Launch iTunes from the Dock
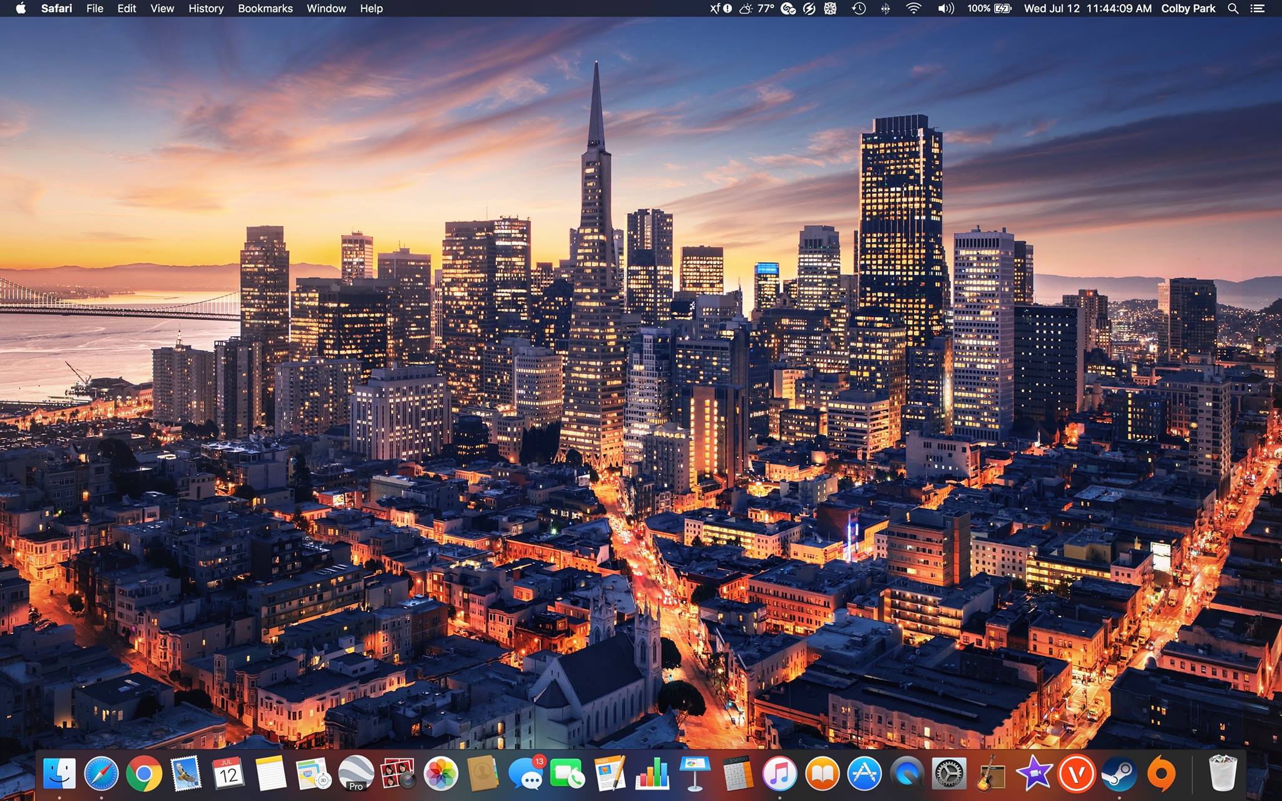The height and width of the screenshot is (801, 1282). click(x=779, y=775)
